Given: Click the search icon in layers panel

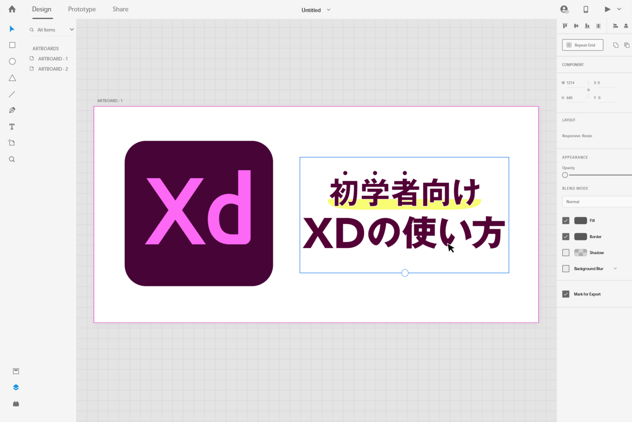Looking at the screenshot, I should coord(32,29).
